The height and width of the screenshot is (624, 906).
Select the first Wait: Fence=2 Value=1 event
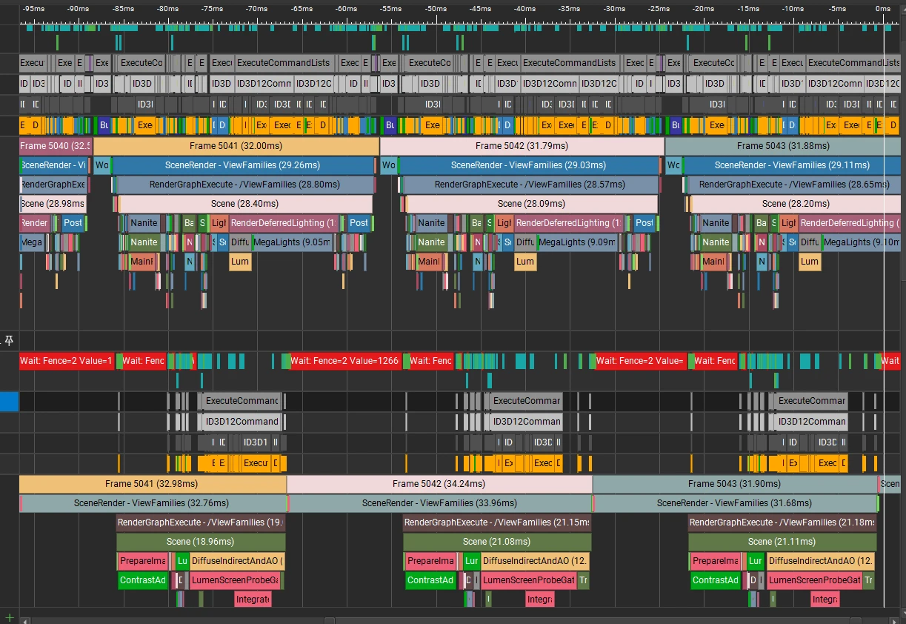[67, 361]
